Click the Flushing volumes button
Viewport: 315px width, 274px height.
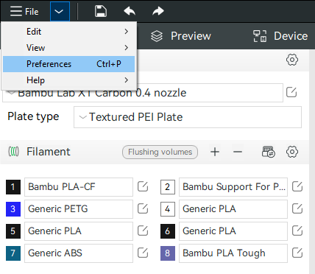pos(160,152)
